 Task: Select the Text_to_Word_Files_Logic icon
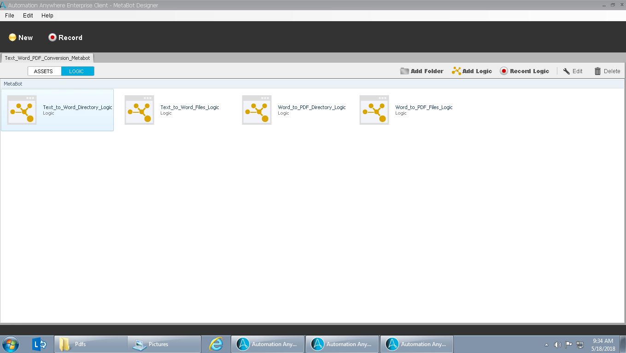[x=139, y=110]
